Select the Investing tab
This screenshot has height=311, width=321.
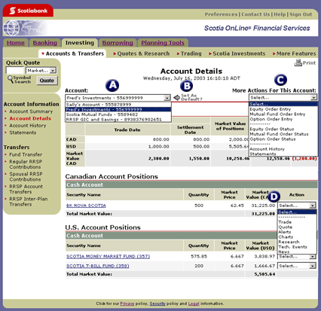pos(79,43)
